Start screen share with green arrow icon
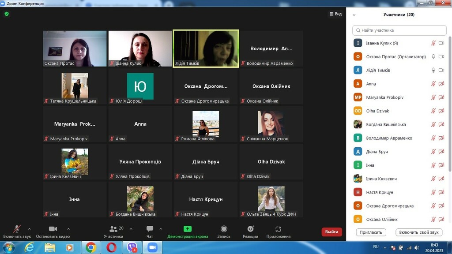The height and width of the screenshot is (254, 452). pyautogui.click(x=187, y=229)
